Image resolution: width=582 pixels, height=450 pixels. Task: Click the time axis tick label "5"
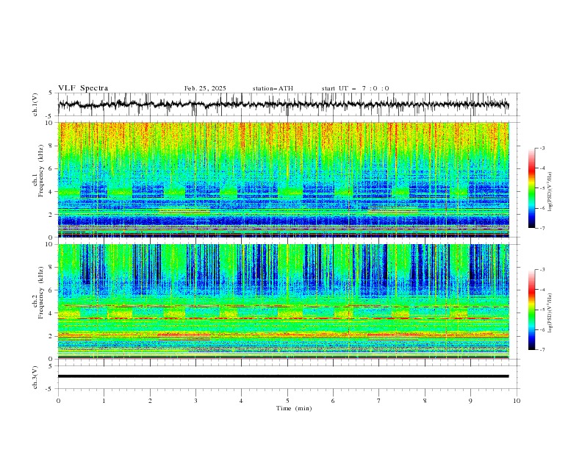pyautogui.click(x=287, y=401)
